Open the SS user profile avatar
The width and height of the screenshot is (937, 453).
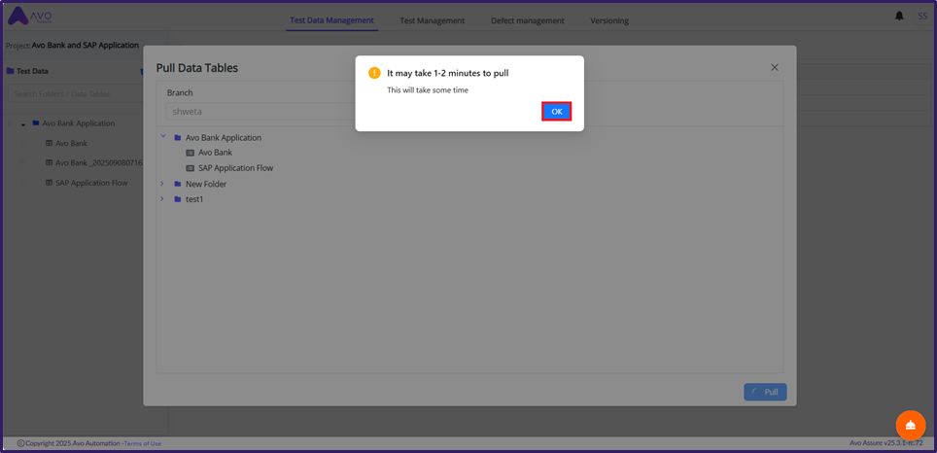(x=921, y=17)
